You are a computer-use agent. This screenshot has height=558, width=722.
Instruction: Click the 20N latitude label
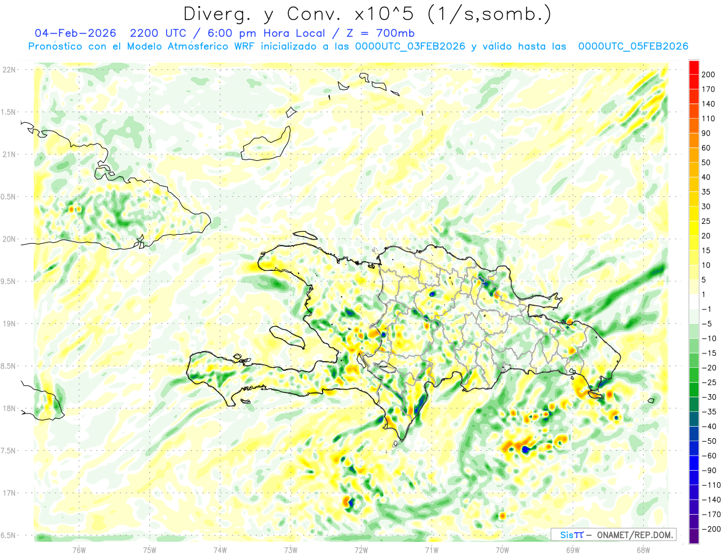click(x=8, y=239)
